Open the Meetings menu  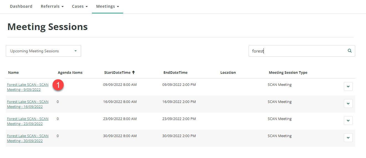[107, 6]
